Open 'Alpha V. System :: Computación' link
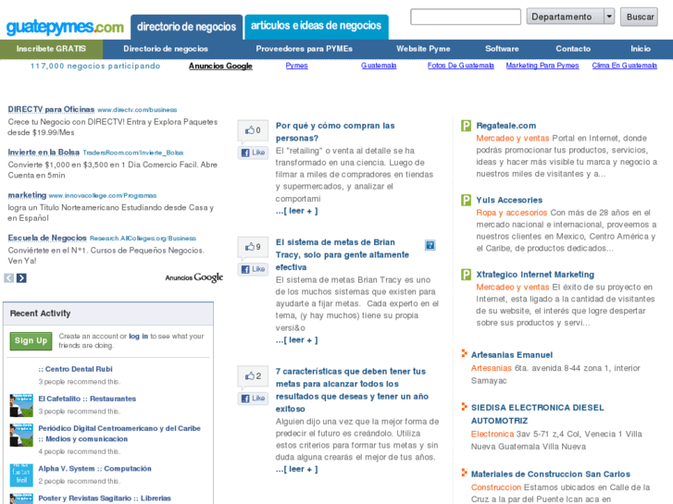Image resolution: width=673 pixels, height=504 pixels. click(x=94, y=469)
